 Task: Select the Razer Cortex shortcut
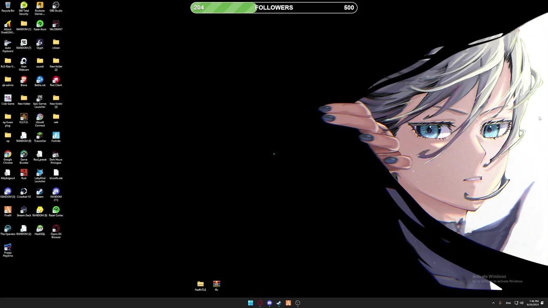point(56,212)
